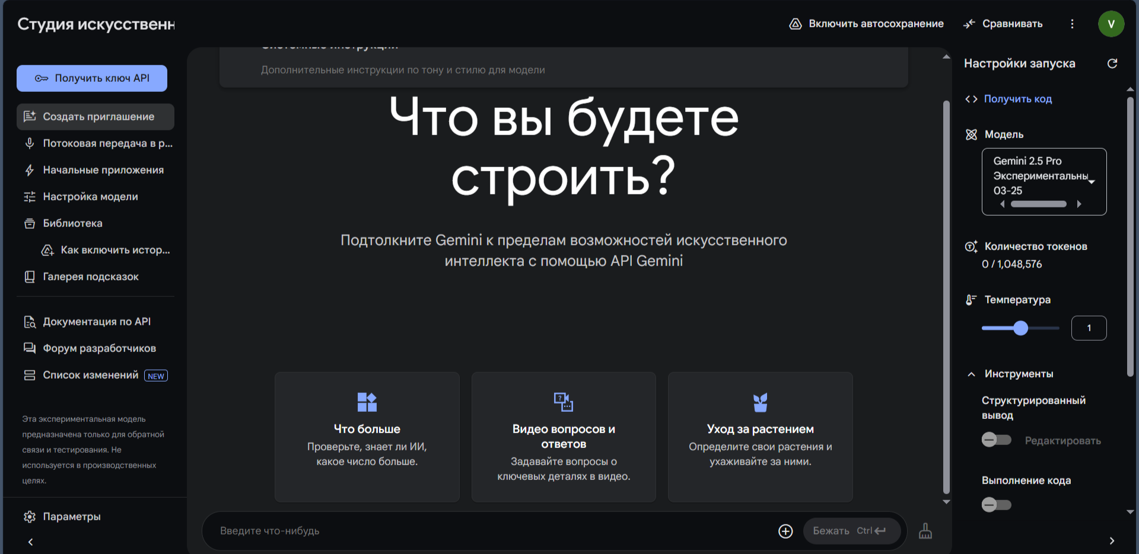Screen dimensions: 1139x554
Task: Click Редактировать for structured output
Action: [1063, 440]
